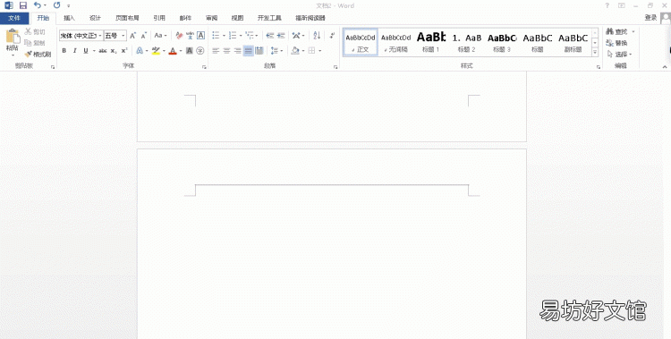Activate the Format Painter (格式刷)
The image size is (671, 339).
38,55
